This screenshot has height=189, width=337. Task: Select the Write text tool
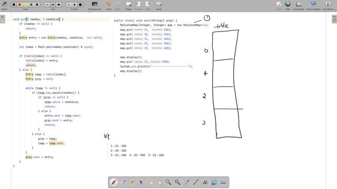pos(205,182)
